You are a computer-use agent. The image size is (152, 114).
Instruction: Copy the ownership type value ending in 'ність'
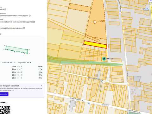pyautogui.click(x=5, y=9)
